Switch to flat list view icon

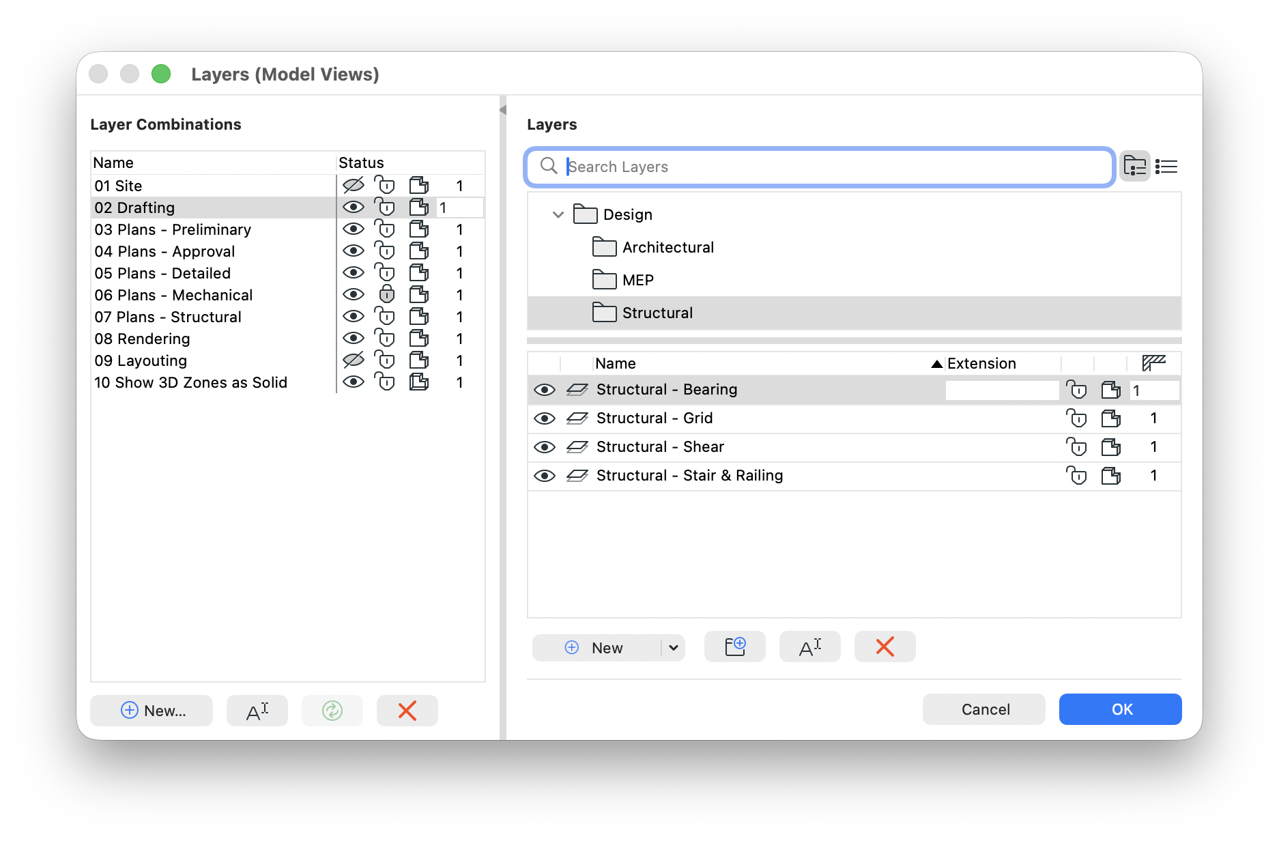point(1166,167)
